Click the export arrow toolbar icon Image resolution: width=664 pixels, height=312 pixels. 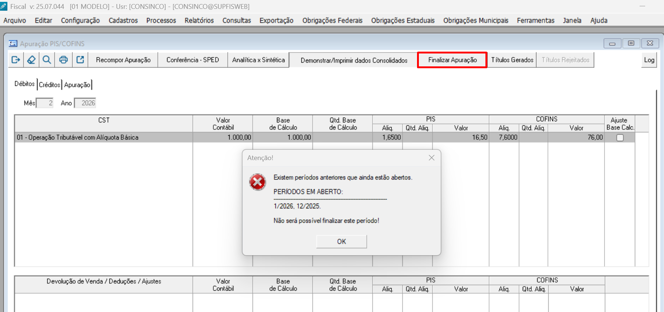(x=80, y=60)
